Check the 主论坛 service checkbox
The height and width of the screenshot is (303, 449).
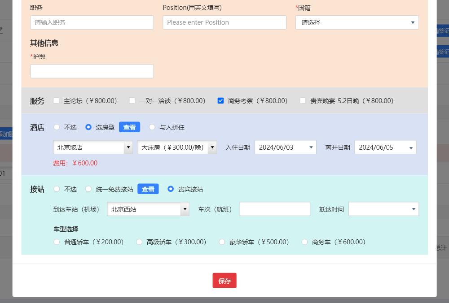pyautogui.click(x=56, y=101)
